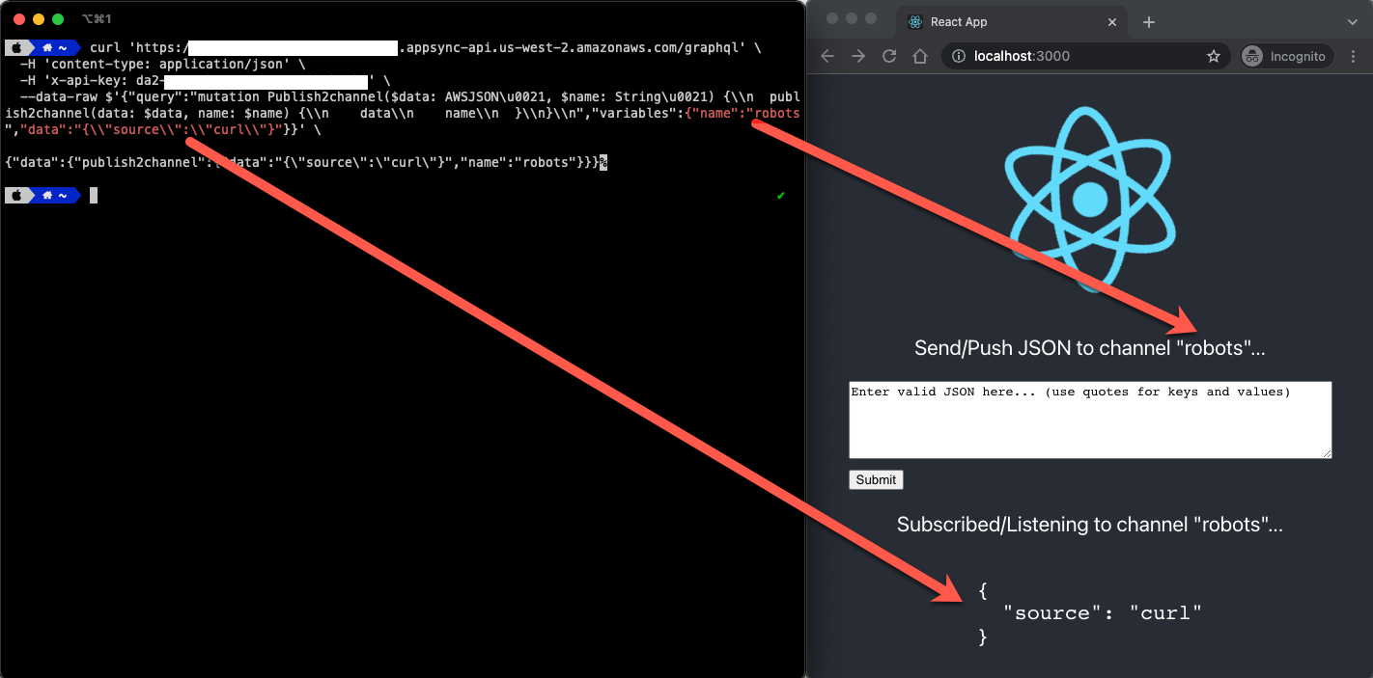Click the Incognito profile badge
Image resolution: width=1373 pixels, height=678 pixels.
pos(1286,56)
